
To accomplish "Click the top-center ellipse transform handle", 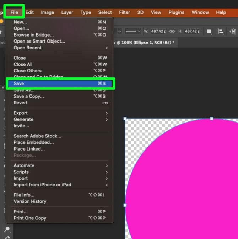I will tap(212, 119).
